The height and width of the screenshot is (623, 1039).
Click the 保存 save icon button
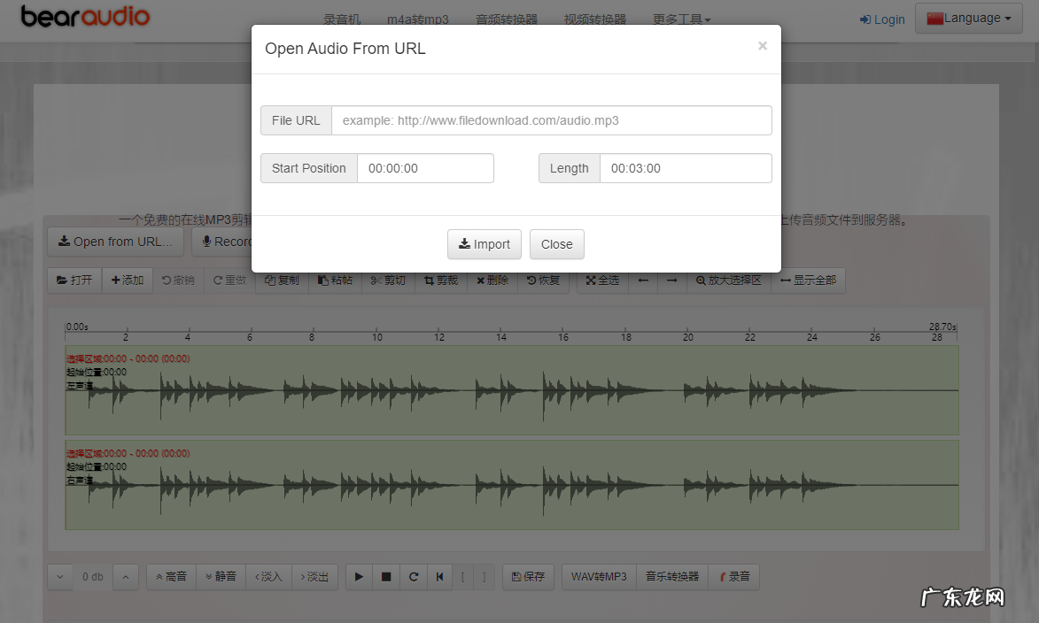[528, 577]
